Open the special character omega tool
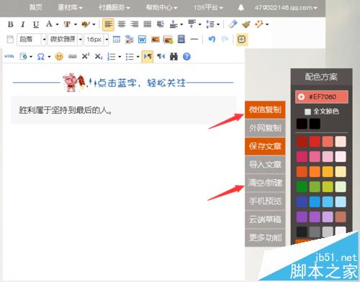 41,57
